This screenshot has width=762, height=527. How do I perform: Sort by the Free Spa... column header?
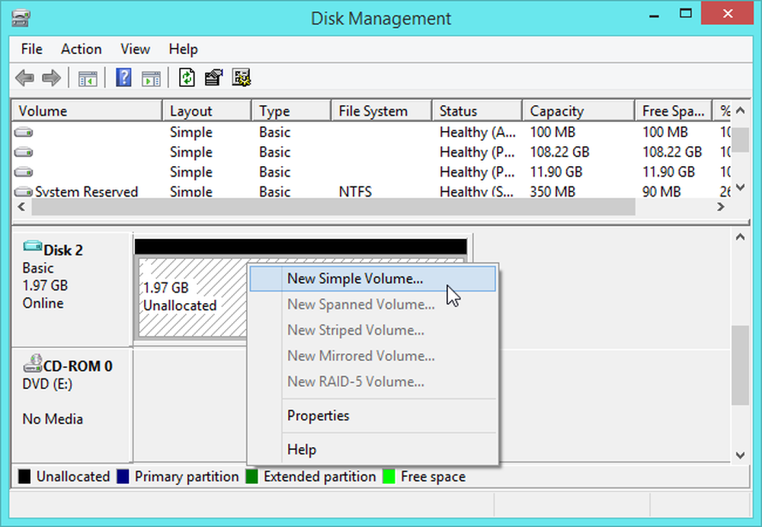point(674,110)
